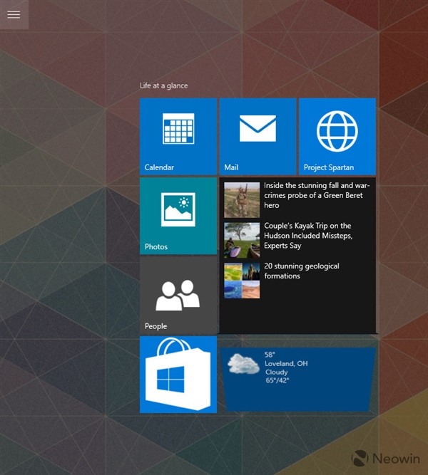The height and width of the screenshot is (475, 428).
Task: Launch the Mail tile
Action: 258,136
